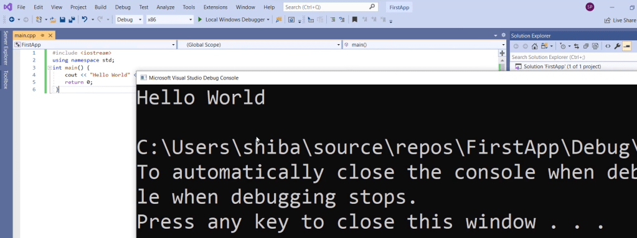637x238 pixels.
Task: Open the Build menu
Action: click(x=100, y=7)
